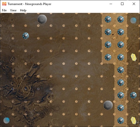Maximize the Turnament player window
This screenshot has width=140, height=127.
[122, 4]
